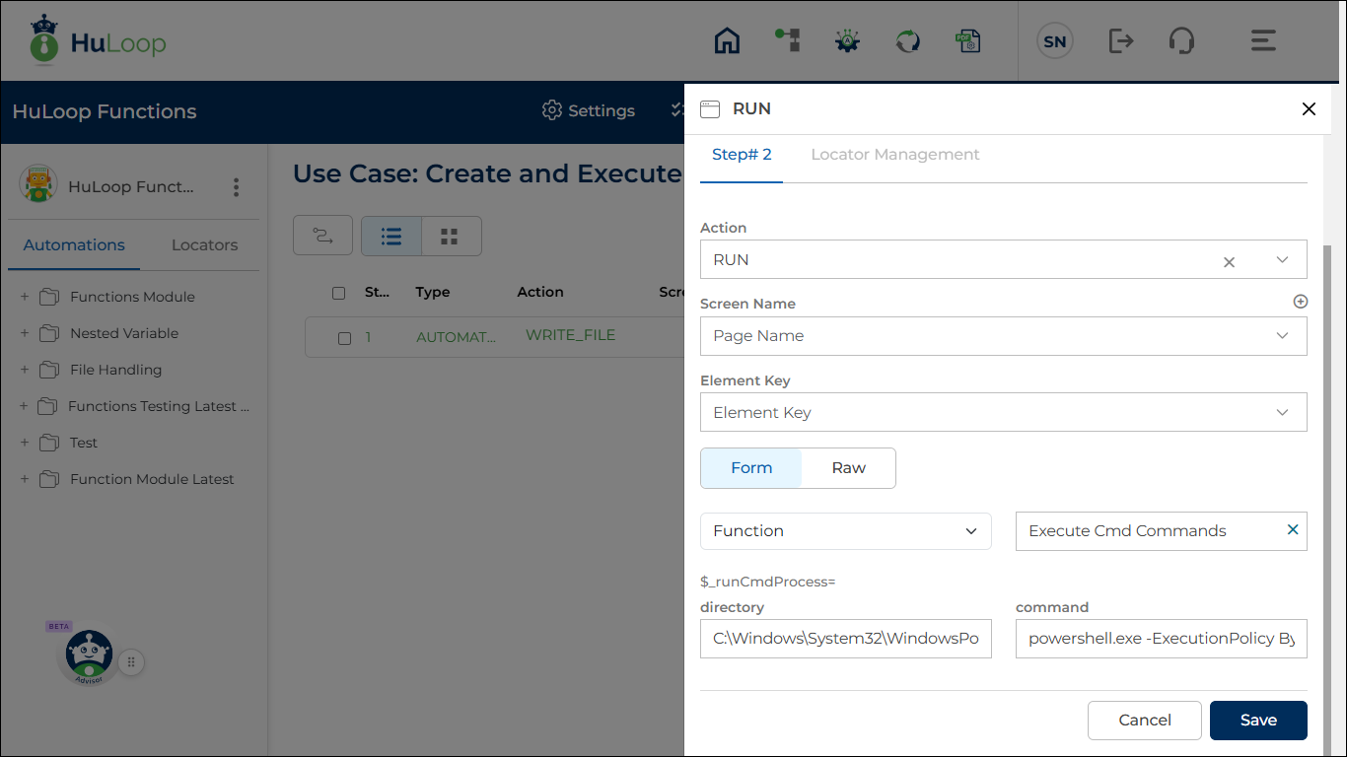Expand the Element Key dropdown
1347x757 pixels.
[x=1003, y=413]
